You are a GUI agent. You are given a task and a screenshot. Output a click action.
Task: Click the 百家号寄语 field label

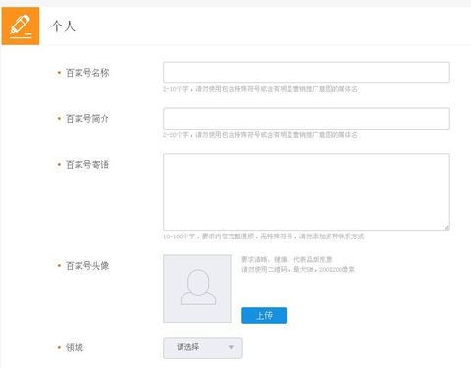coord(87,164)
